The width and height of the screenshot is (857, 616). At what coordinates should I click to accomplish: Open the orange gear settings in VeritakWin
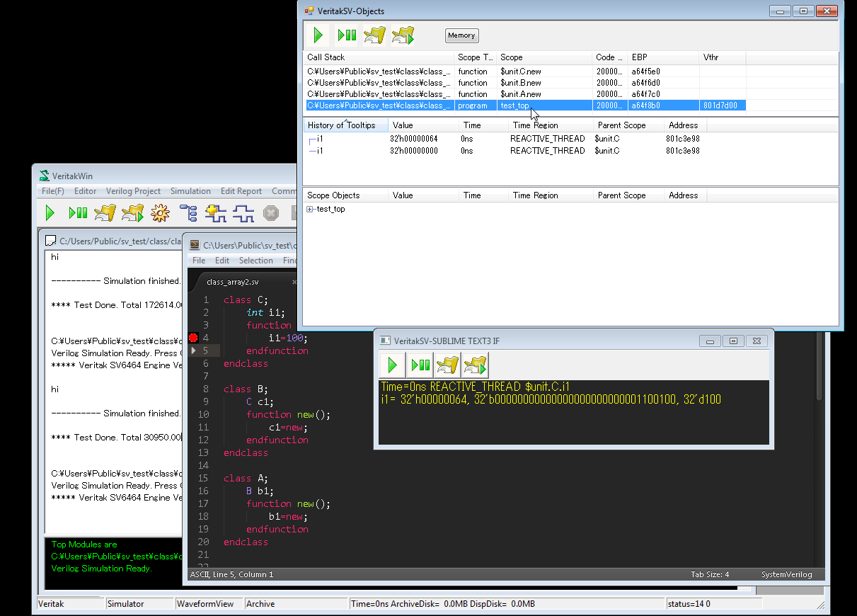pyautogui.click(x=160, y=212)
